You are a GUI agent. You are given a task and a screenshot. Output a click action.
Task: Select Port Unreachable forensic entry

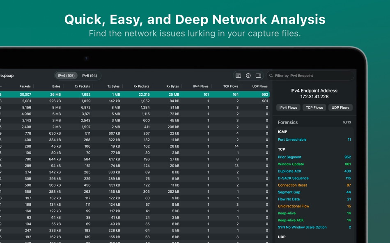[x=314, y=139]
